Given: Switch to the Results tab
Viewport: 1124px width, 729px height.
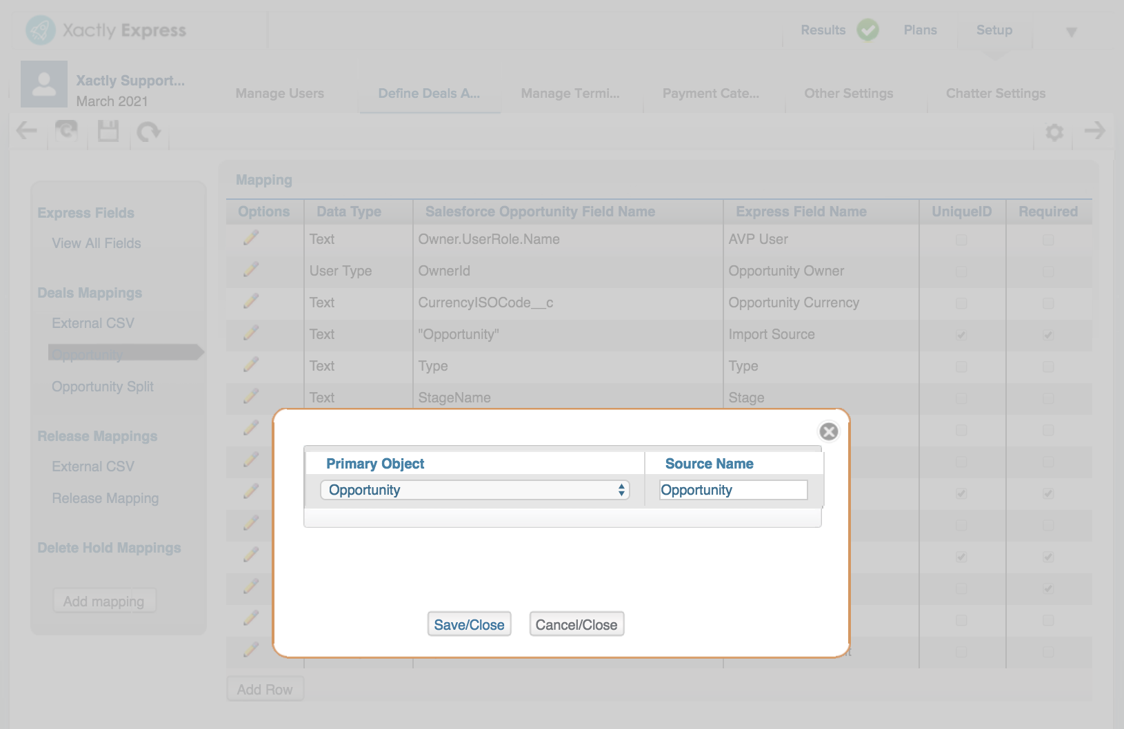Looking at the screenshot, I should 823,30.
